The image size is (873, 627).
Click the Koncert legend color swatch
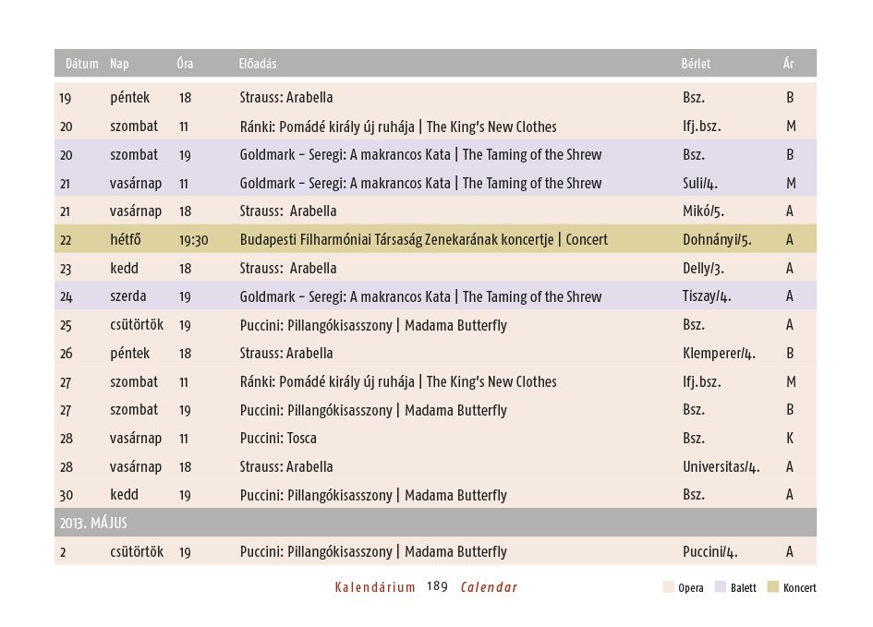coord(773,588)
